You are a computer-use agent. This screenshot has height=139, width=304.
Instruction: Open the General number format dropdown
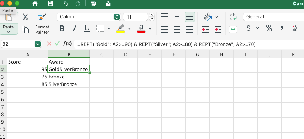coord(273,17)
